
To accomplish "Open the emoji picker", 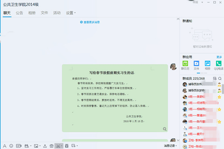I will coord(11,146).
